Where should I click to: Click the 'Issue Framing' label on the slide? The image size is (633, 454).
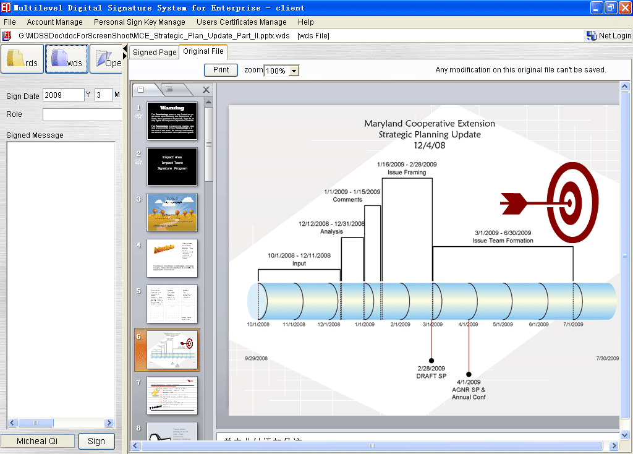pos(407,173)
